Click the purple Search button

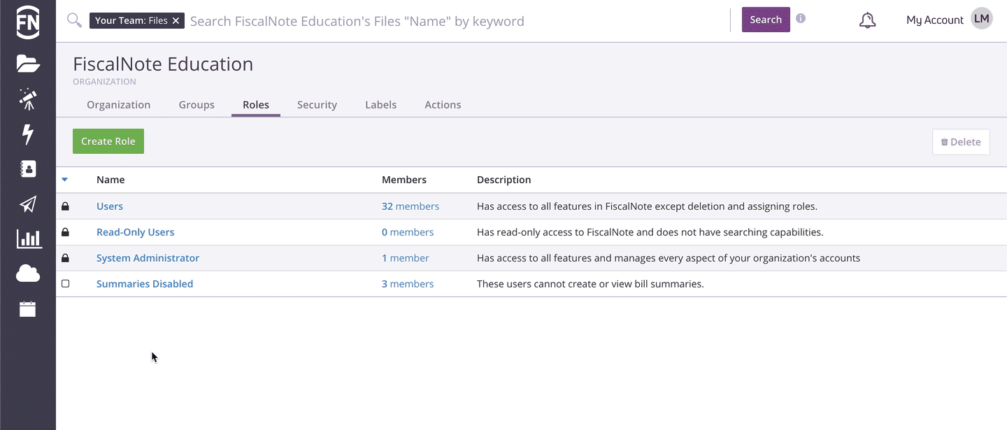click(x=766, y=20)
